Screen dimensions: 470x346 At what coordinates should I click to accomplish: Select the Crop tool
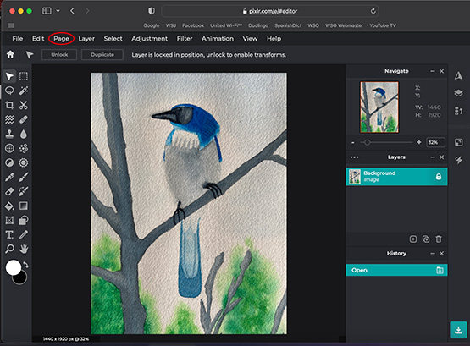coord(9,105)
